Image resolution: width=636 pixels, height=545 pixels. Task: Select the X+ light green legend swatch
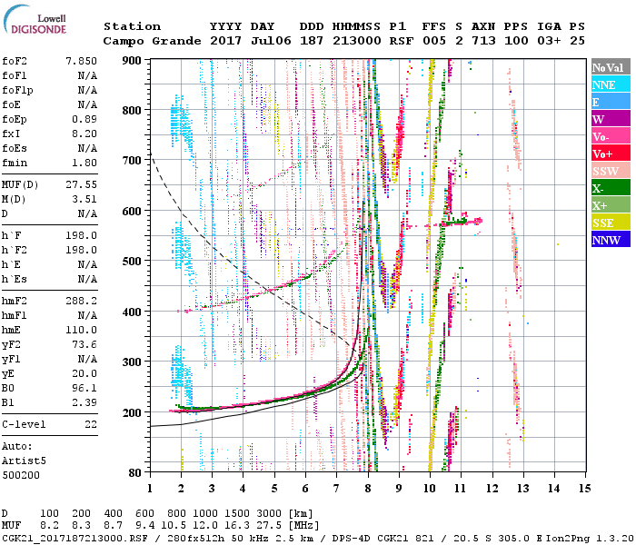611,204
